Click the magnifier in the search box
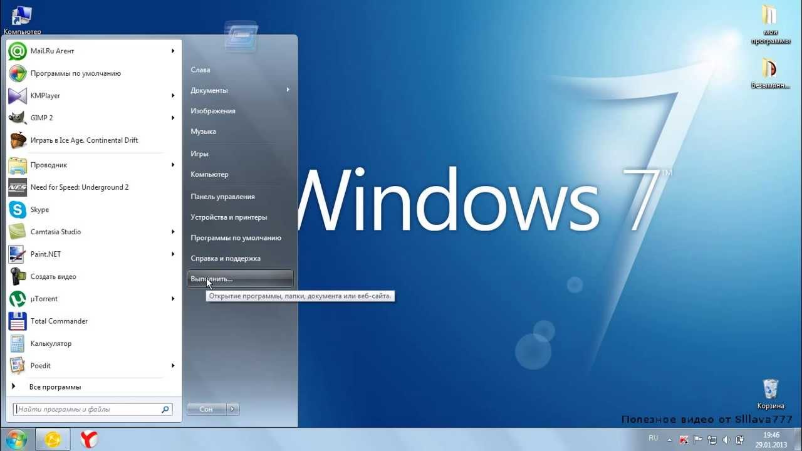This screenshot has height=451, width=802. [x=165, y=410]
